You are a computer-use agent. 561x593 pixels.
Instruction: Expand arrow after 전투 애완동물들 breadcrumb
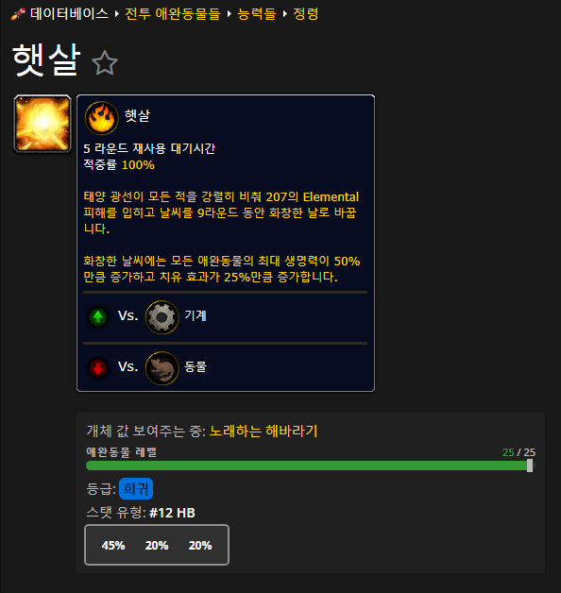click(229, 14)
